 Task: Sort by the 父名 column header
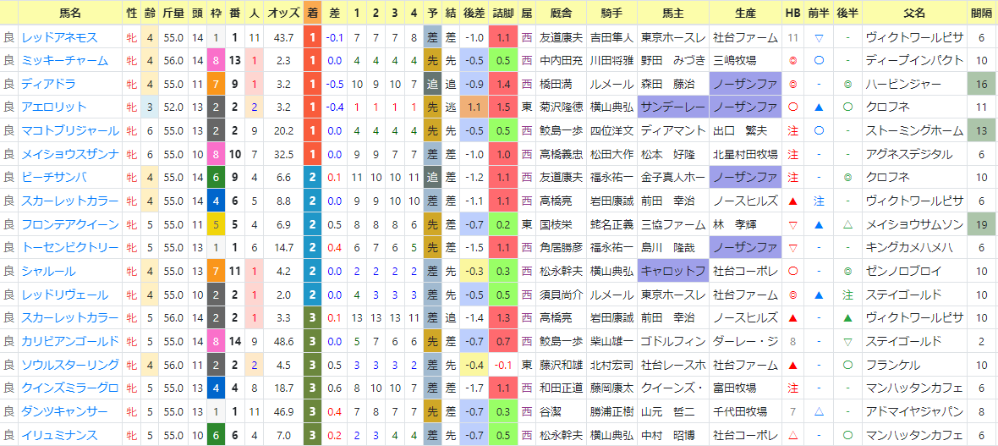(x=913, y=12)
